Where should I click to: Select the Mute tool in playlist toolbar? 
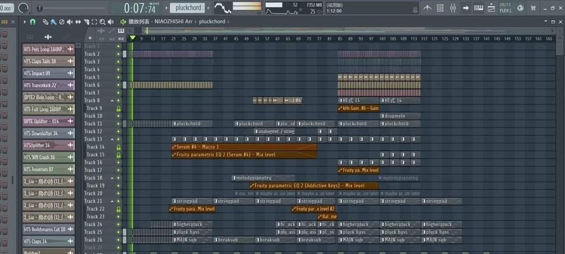pos(70,22)
